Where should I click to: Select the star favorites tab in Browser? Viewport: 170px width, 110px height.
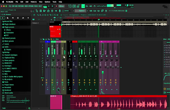[x=28, y=18]
